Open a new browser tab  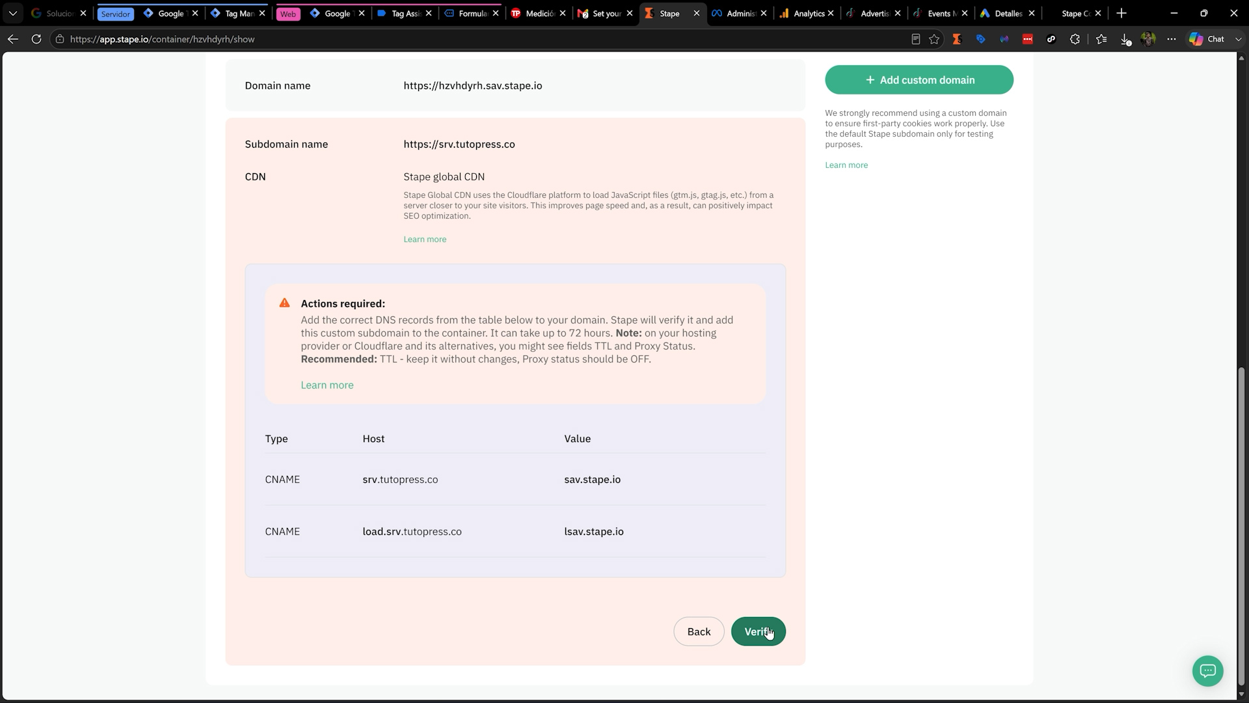point(1121,13)
